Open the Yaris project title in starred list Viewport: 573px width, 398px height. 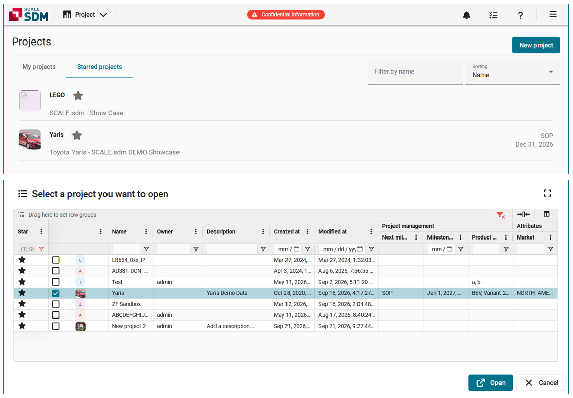(57, 135)
